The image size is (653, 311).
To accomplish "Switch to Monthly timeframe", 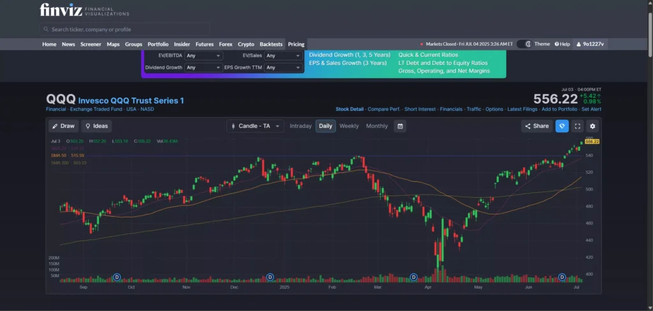I will (377, 126).
